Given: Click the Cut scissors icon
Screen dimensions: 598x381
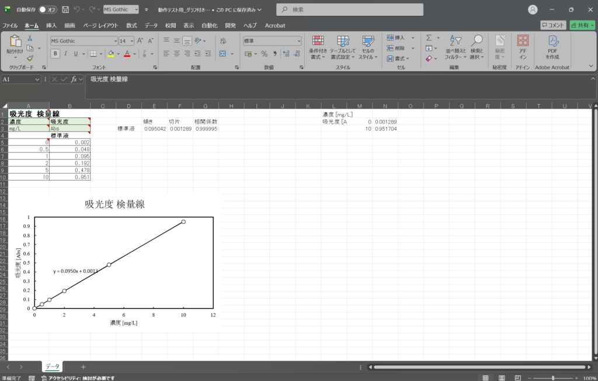Looking at the screenshot, I should click(x=30, y=38).
